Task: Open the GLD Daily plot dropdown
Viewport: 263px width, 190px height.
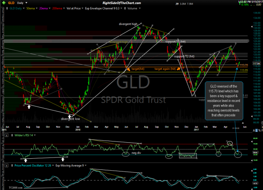Action: pyautogui.click(x=24, y=8)
